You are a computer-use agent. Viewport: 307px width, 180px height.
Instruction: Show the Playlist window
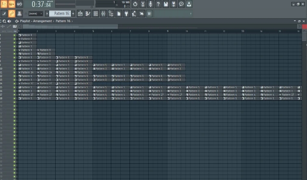[x=80, y=14]
